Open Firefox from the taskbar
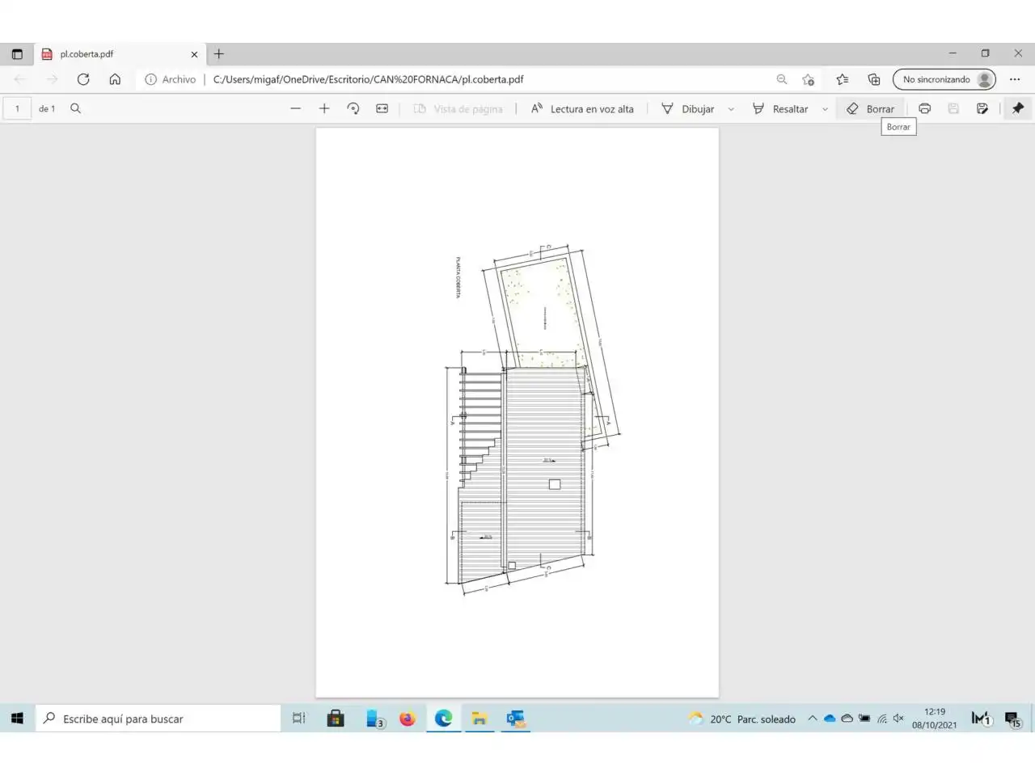This screenshot has height=776, width=1035. (408, 718)
